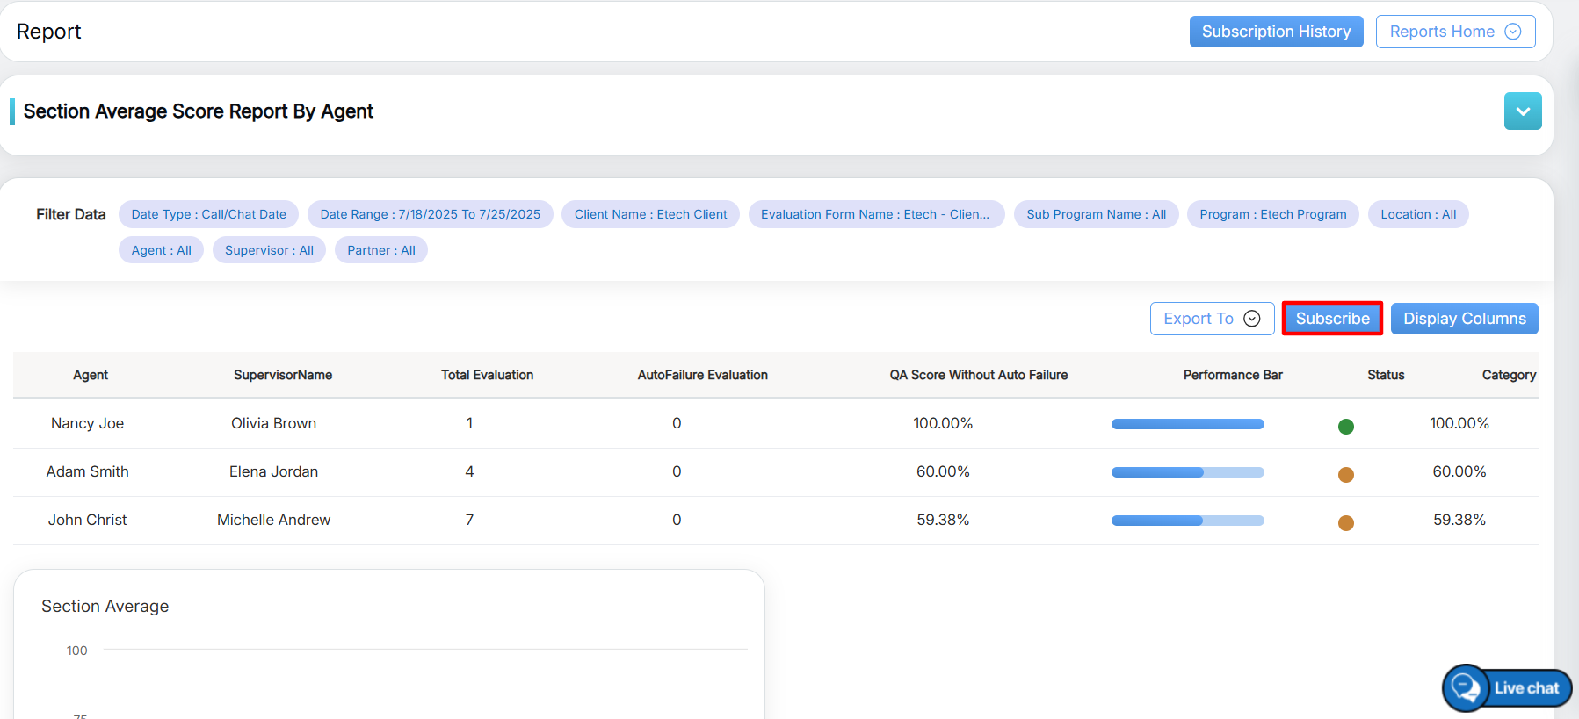Click the QA Score Without Auto Failure header
Screen dimensions: 1579x719
(x=978, y=375)
